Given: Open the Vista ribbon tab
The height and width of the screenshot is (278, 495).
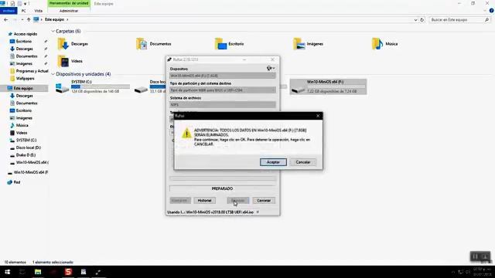Looking at the screenshot, I should 38,11.
